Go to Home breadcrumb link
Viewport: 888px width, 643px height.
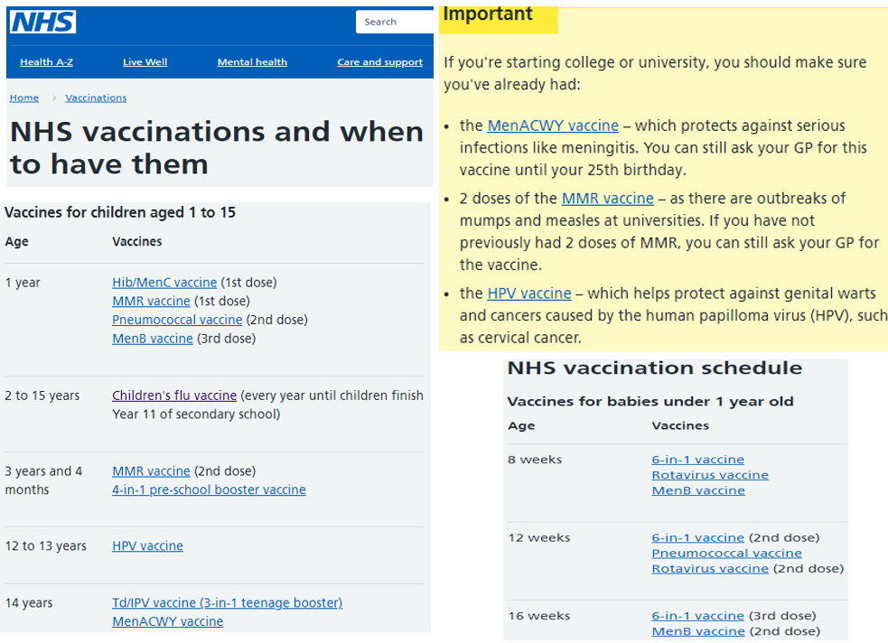pos(24,98)
